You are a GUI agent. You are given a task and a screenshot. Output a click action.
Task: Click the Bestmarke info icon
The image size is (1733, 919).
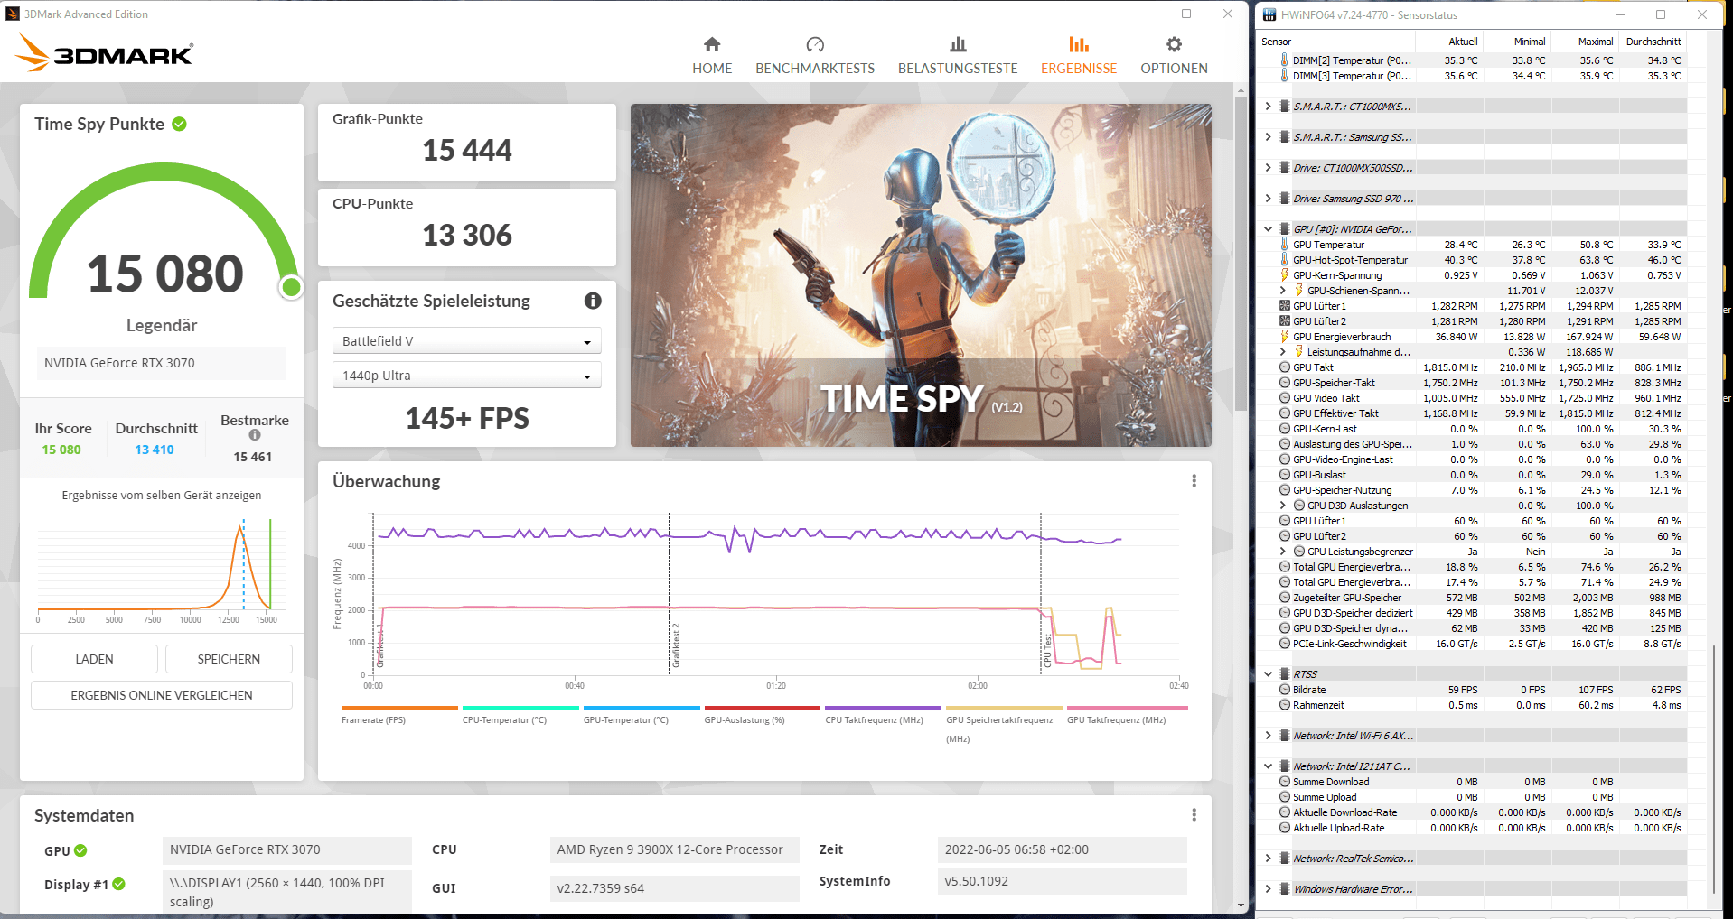pos(255,435)
